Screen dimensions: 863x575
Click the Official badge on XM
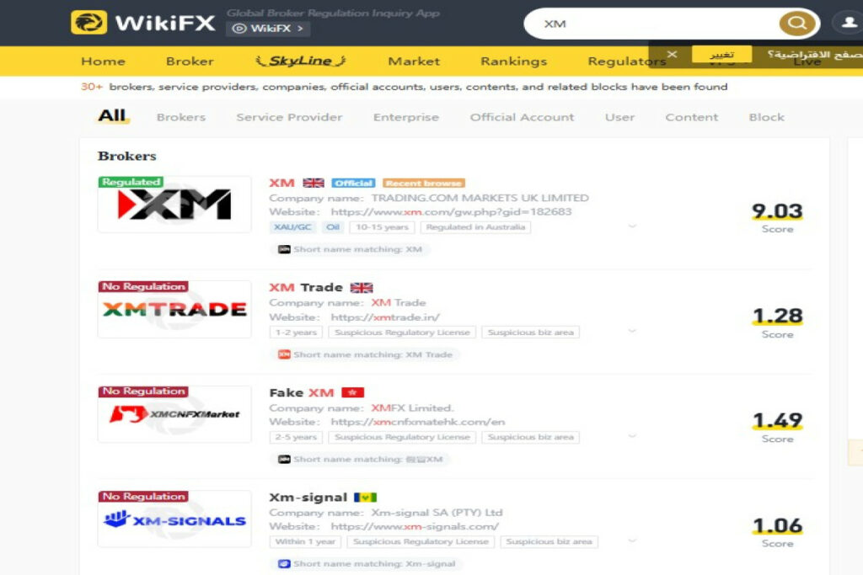353,183
